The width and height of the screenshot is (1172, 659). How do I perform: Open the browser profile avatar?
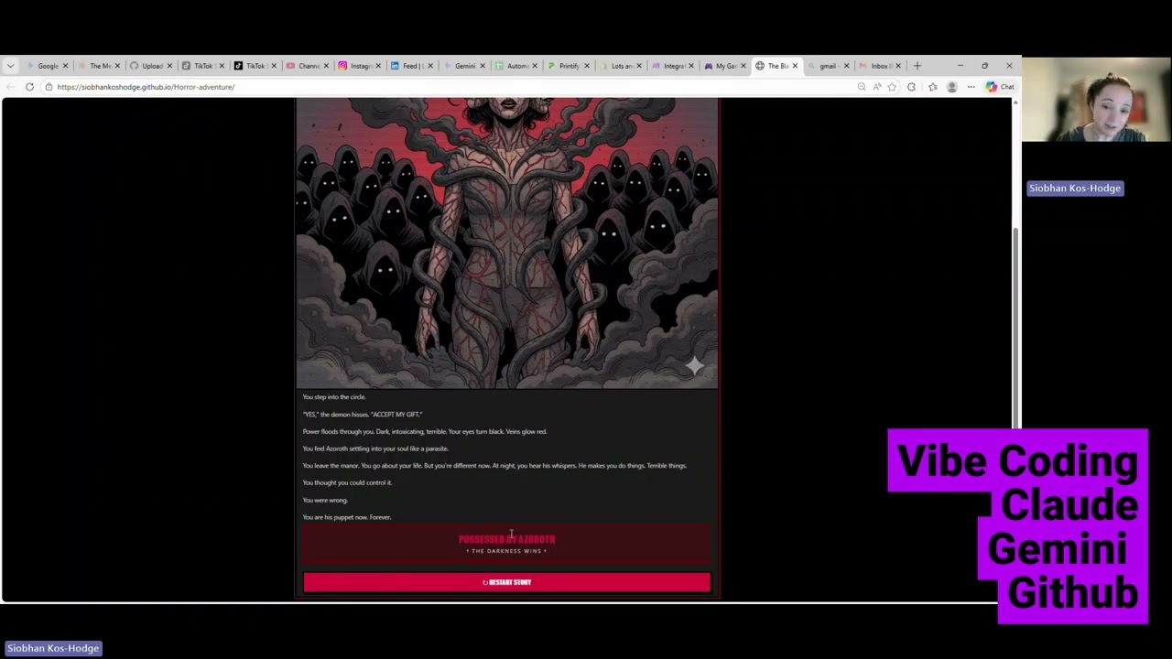tap(951, 87)
